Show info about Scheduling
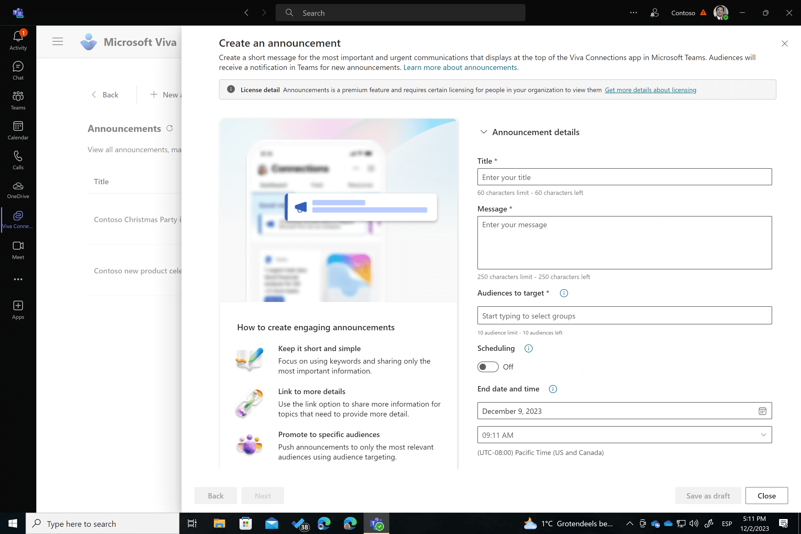Viewport: 801px width, 534px height. coord(529,348)
